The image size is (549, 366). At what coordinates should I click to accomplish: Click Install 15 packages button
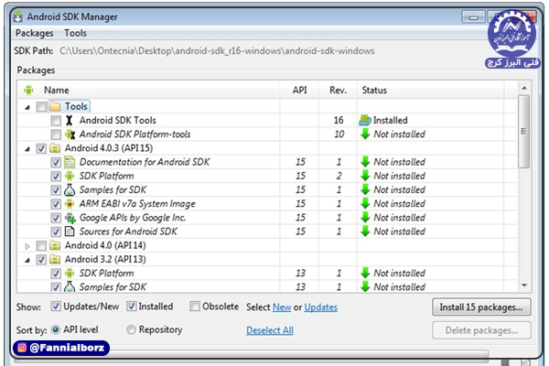(481, 307)
